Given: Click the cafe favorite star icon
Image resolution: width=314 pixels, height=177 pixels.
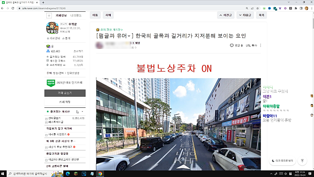Looking at the screenshot, I should tap(49, 16).
